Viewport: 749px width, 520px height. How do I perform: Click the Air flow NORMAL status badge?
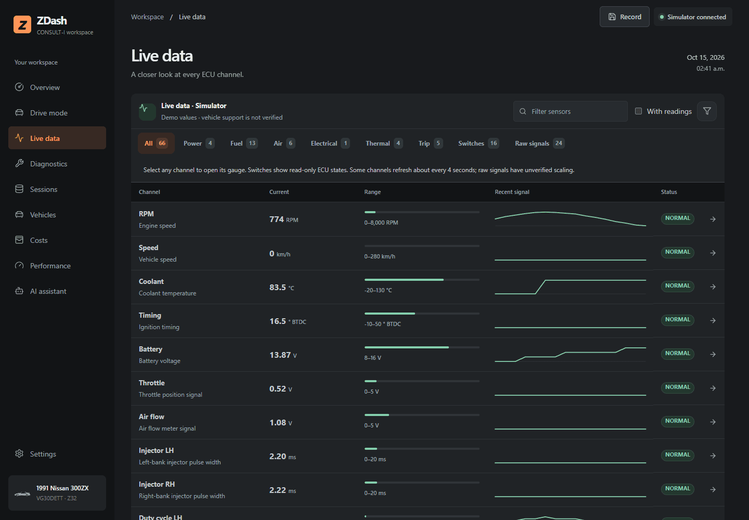(678, 421)
